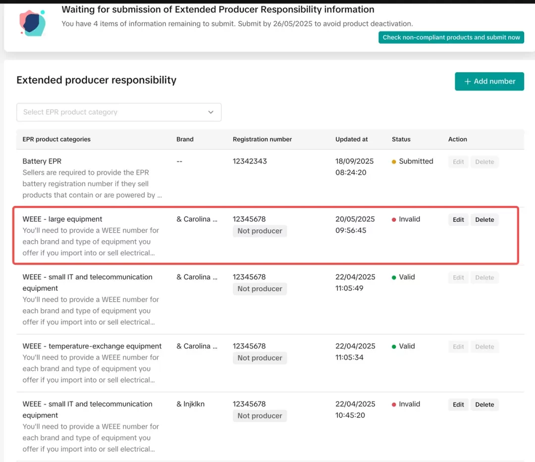Expand the EPR product category dropdown chevron
The width and height of the screenshot is (535, 462).
click(x=211, y=112)
